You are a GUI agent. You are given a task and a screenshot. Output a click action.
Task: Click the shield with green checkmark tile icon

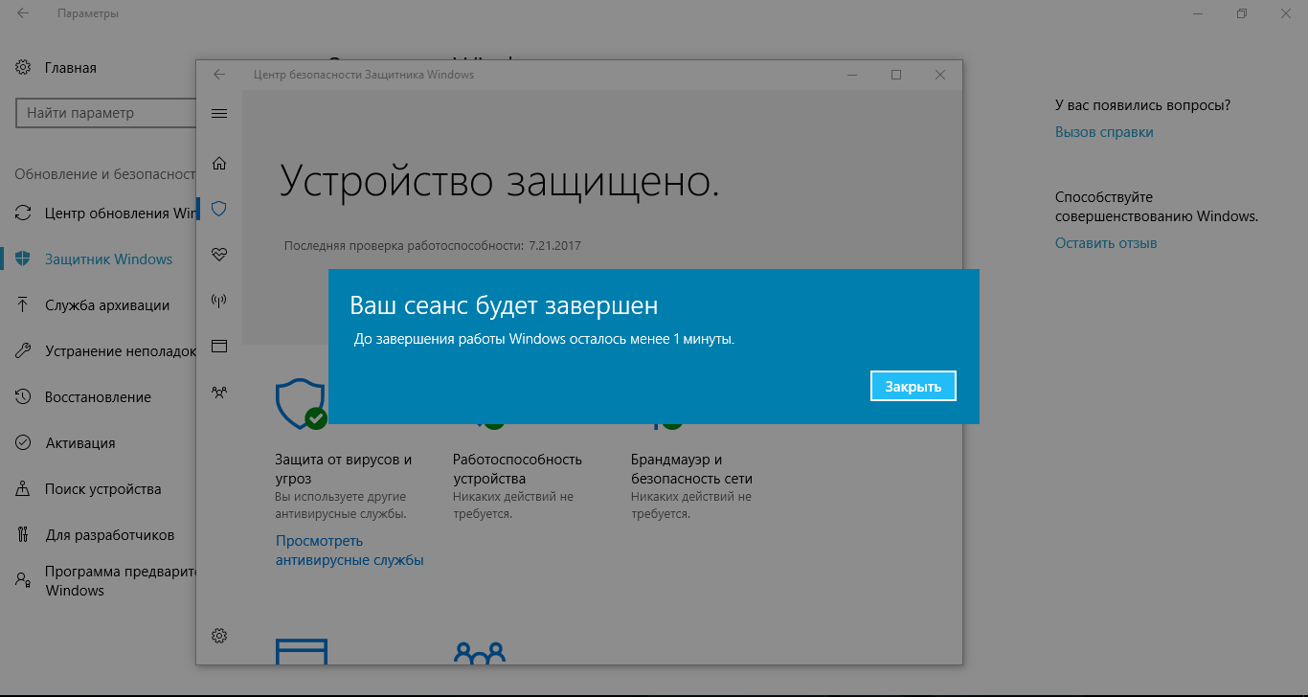(x=301, y=404)
